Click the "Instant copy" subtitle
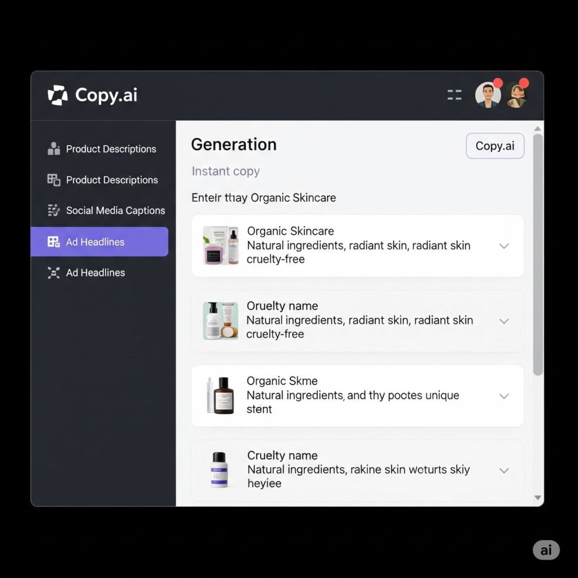Screen dimensions: 578x578 (226, 172)
